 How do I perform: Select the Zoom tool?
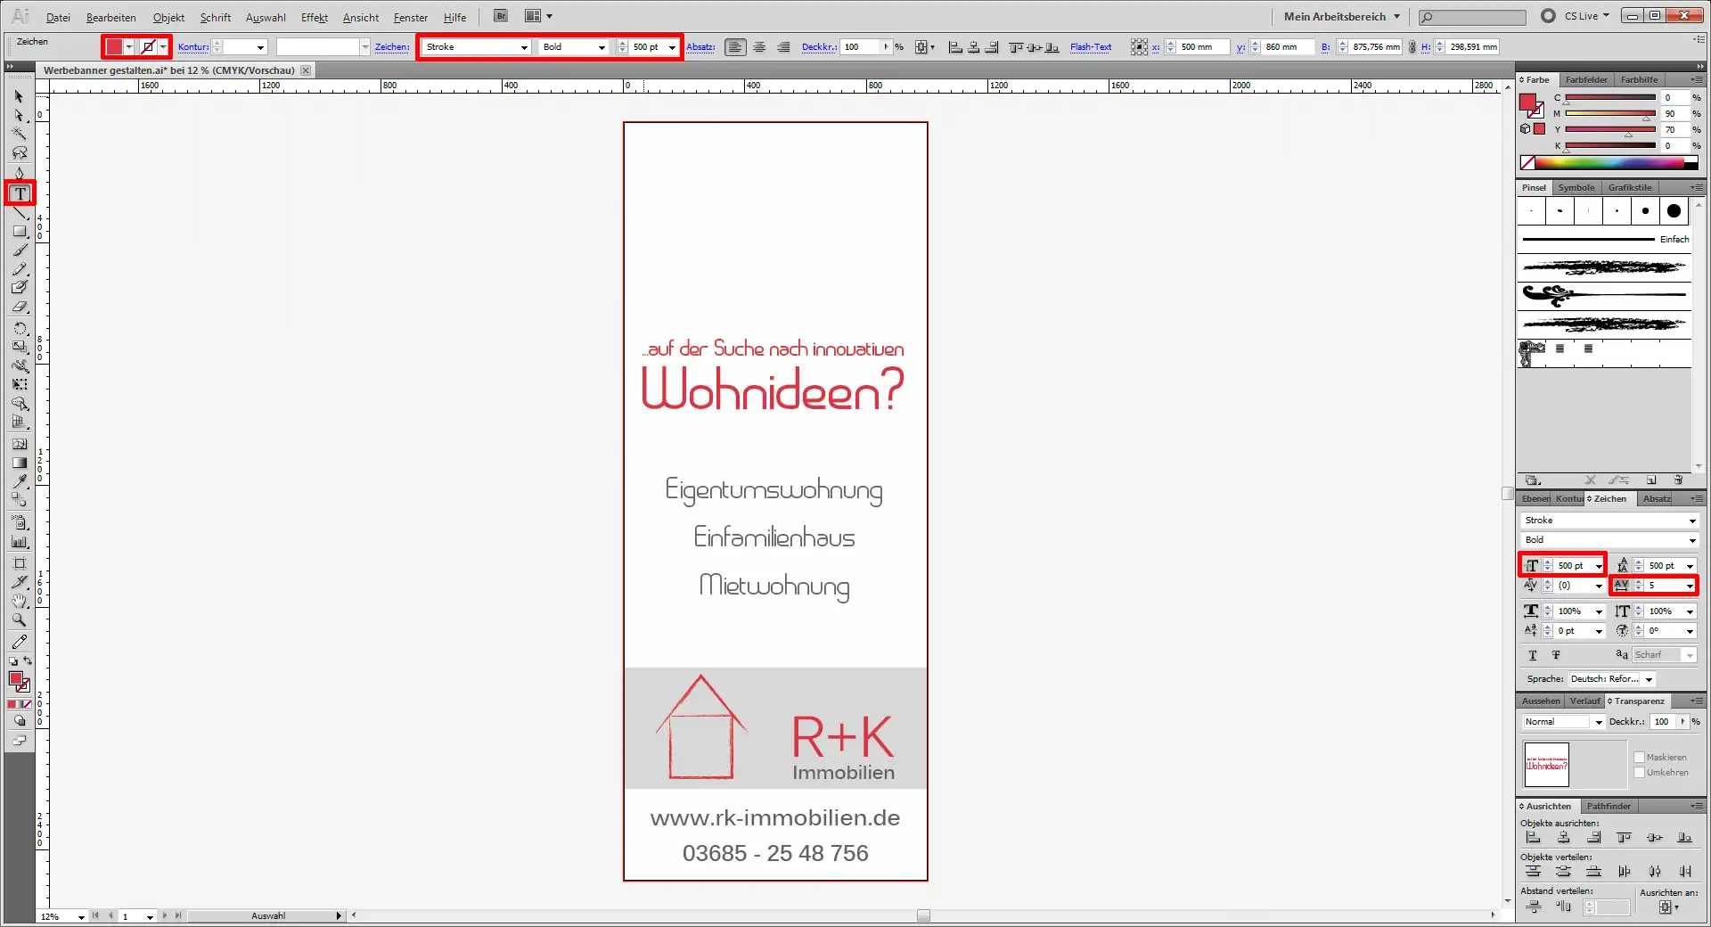(20, 619)
